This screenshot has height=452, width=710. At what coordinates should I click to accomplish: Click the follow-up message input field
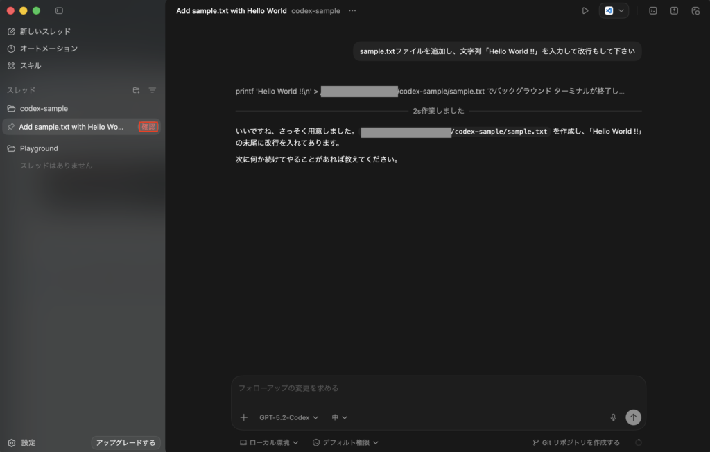click(x=438, y=388)
